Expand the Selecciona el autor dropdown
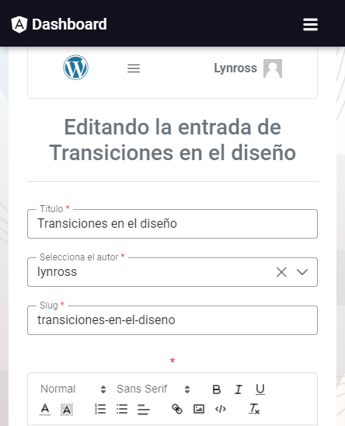 coord(302,272)
